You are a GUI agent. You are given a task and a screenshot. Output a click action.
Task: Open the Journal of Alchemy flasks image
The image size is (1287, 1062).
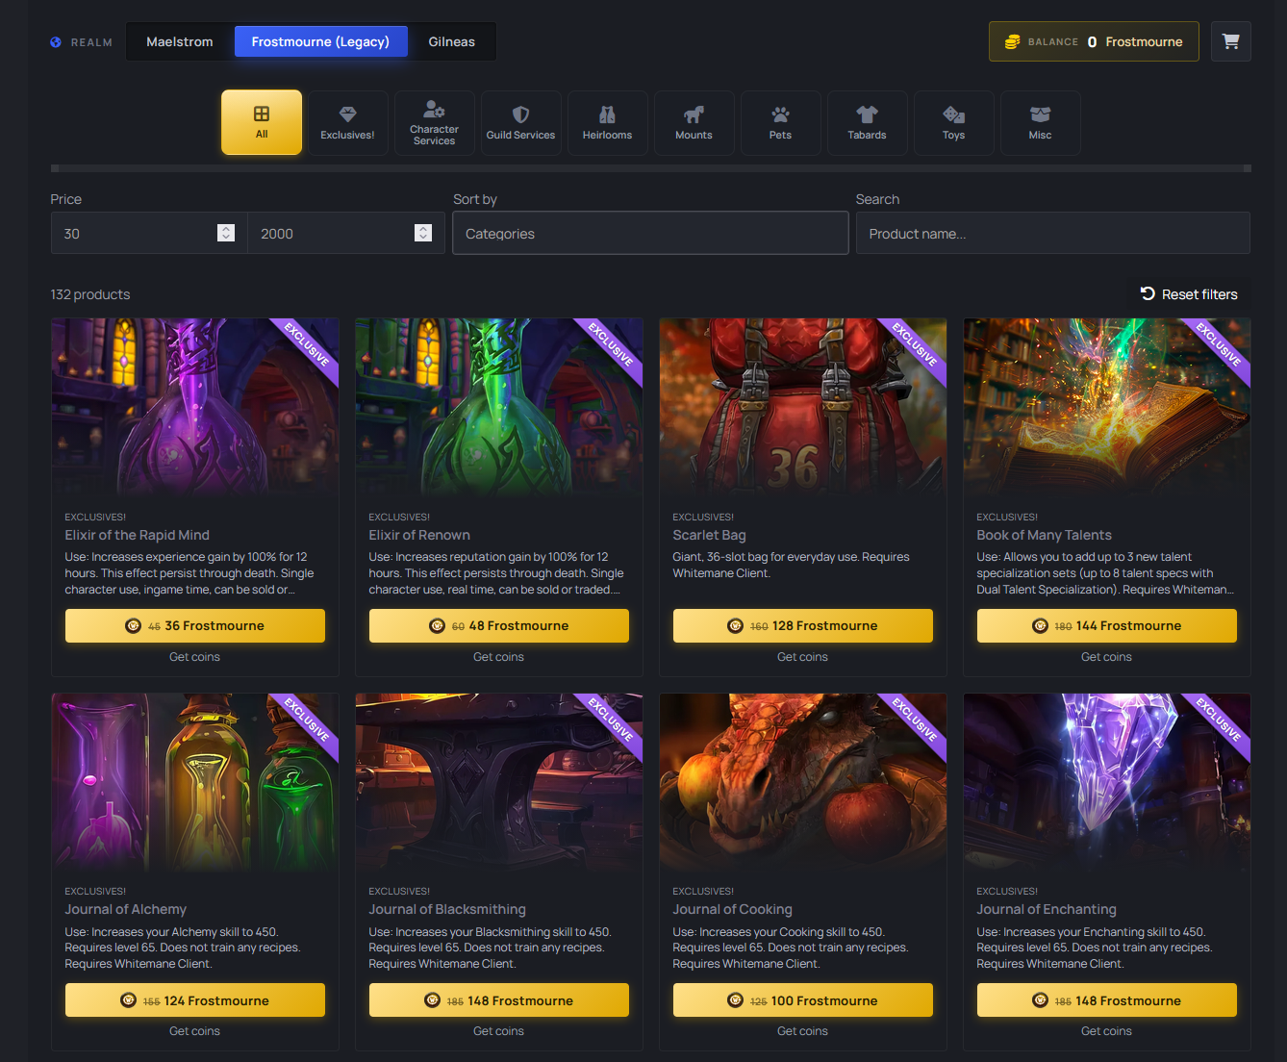click(195, 782)
